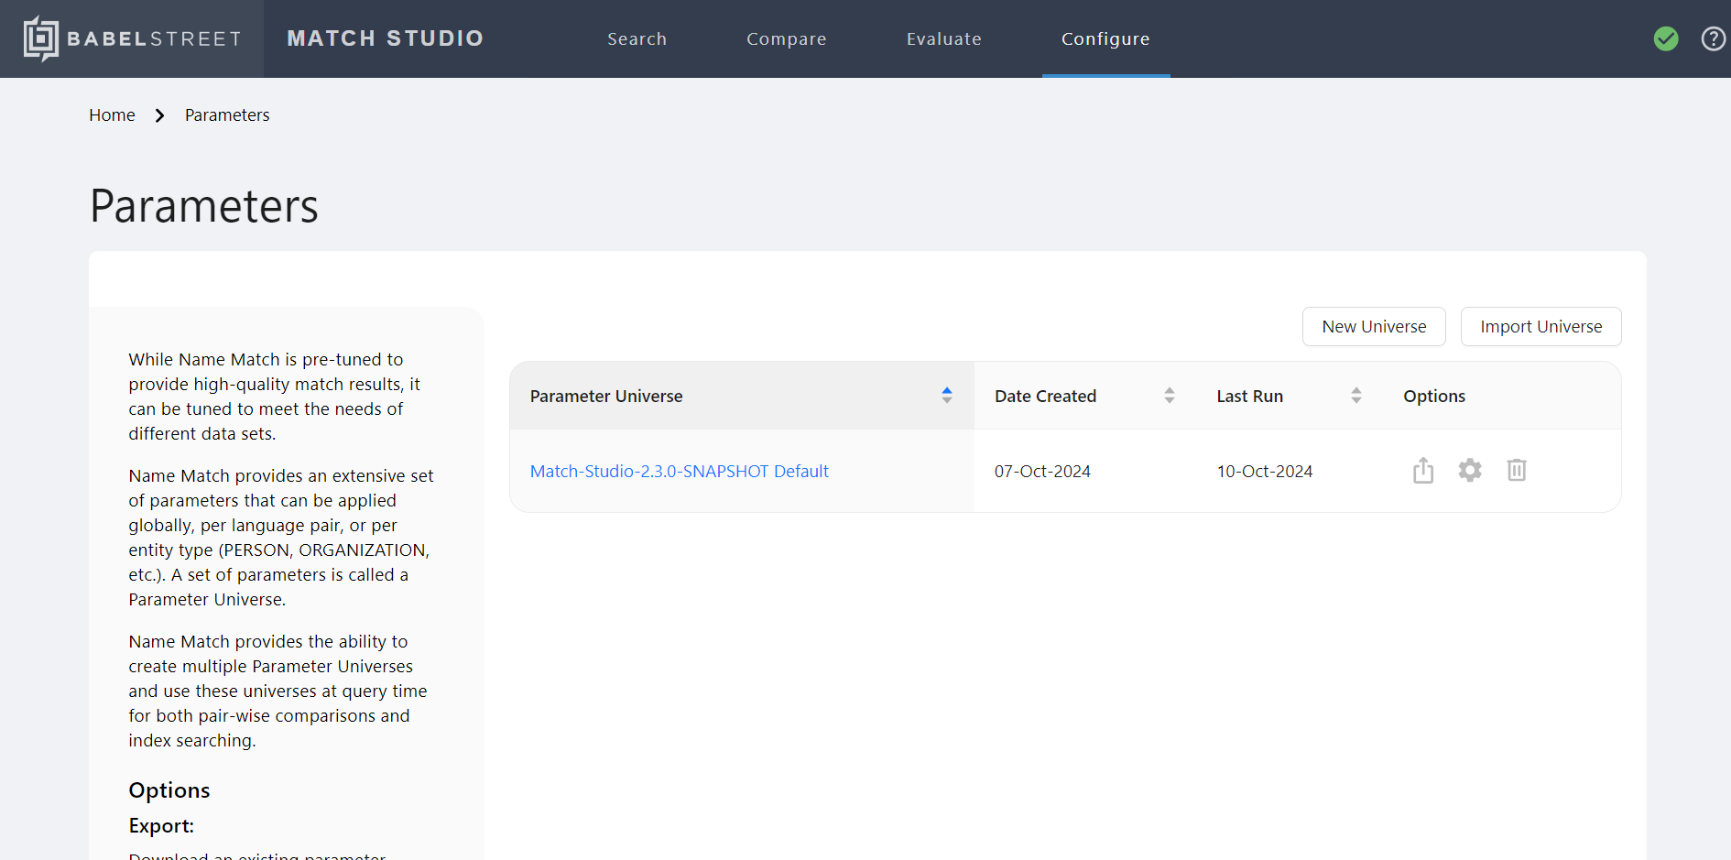
Task: Click the 07-Oct-2024 date created cell
Action: (1042, 471)
